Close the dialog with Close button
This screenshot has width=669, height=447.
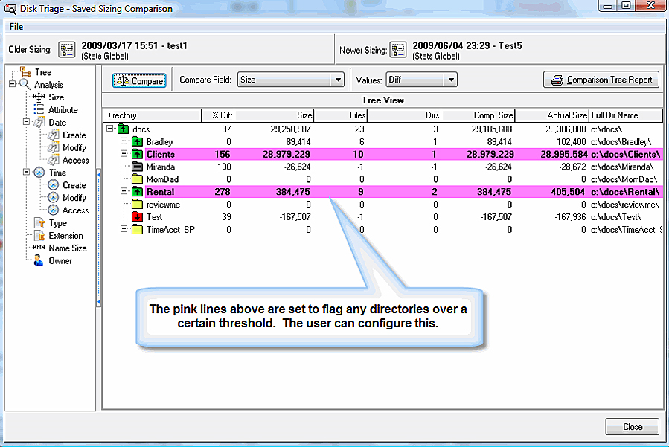pos(632,428)
